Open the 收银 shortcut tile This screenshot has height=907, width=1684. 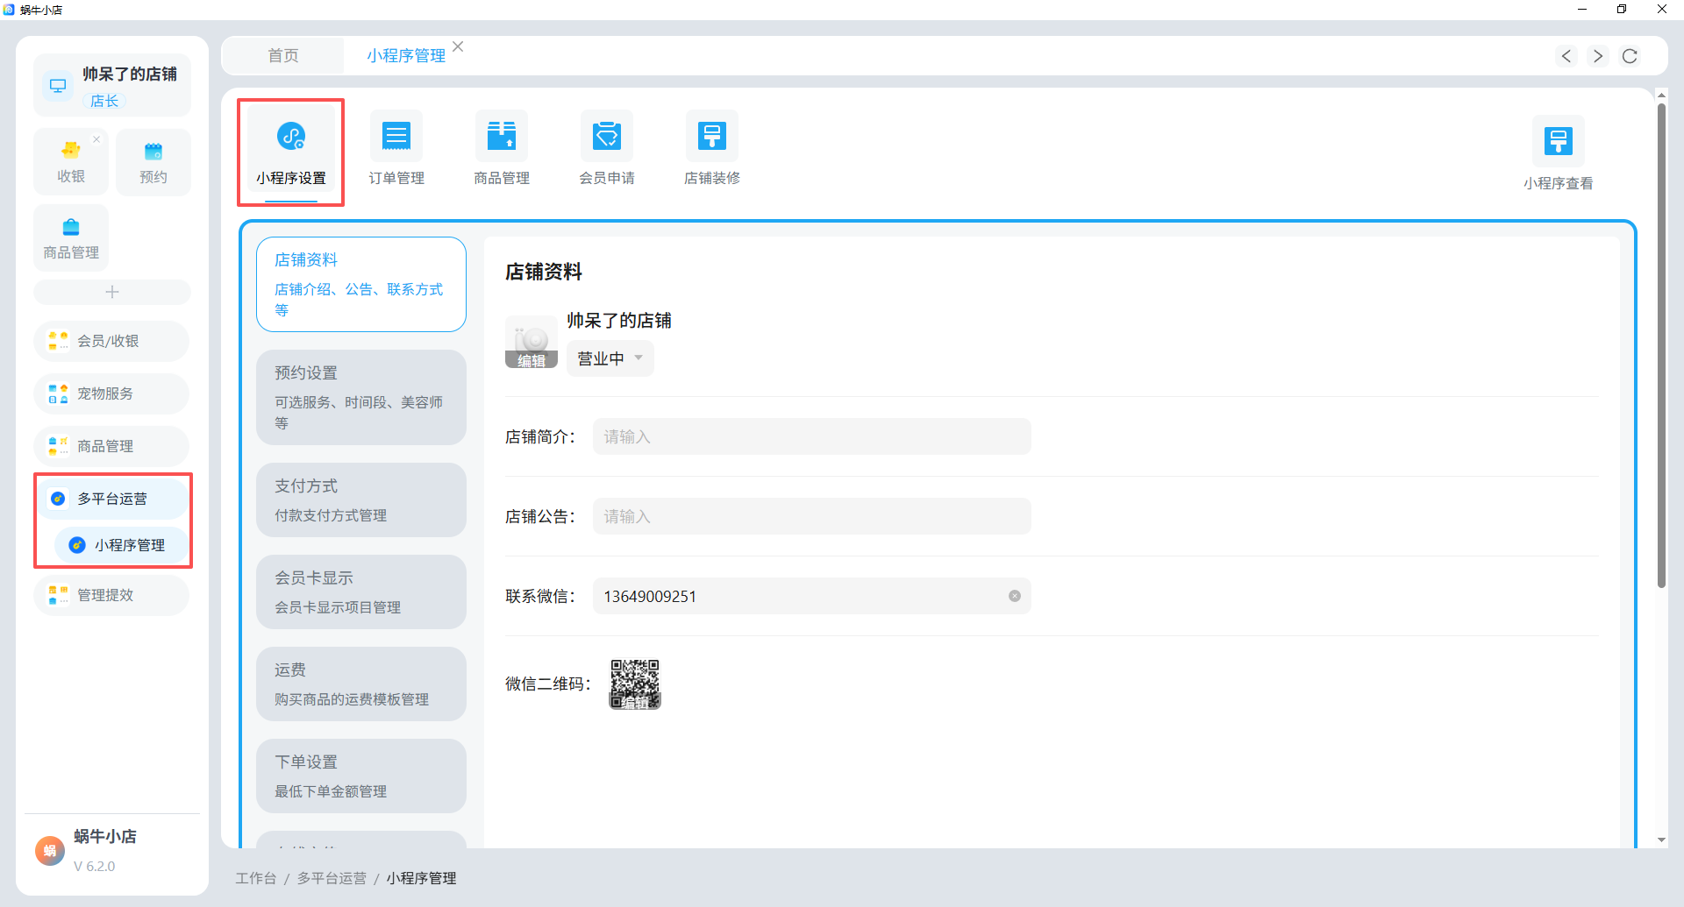click(x=71, y=162)
